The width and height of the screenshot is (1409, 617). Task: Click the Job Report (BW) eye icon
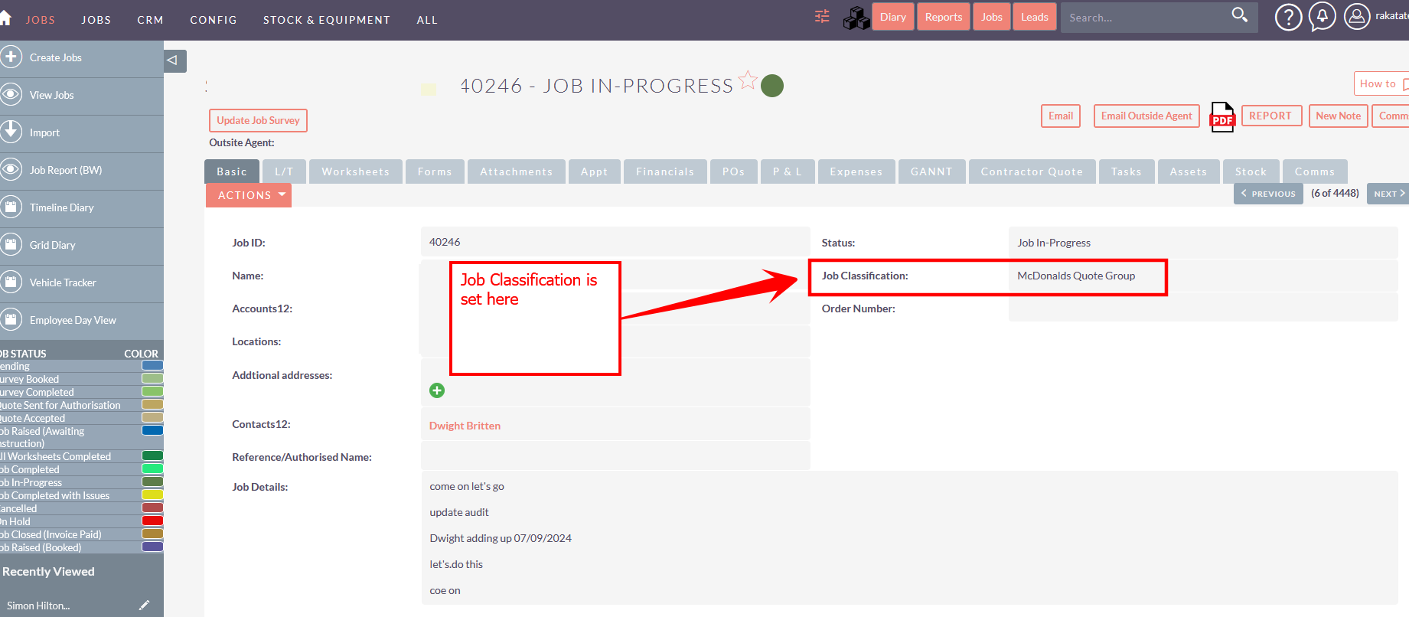click(x=11, y=169)
